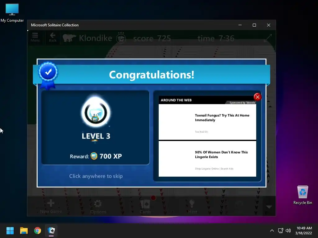Select the Recycle Bin desktop icon
The width and height of the screenshot is (318, 238).
click(x=302, y=195)
